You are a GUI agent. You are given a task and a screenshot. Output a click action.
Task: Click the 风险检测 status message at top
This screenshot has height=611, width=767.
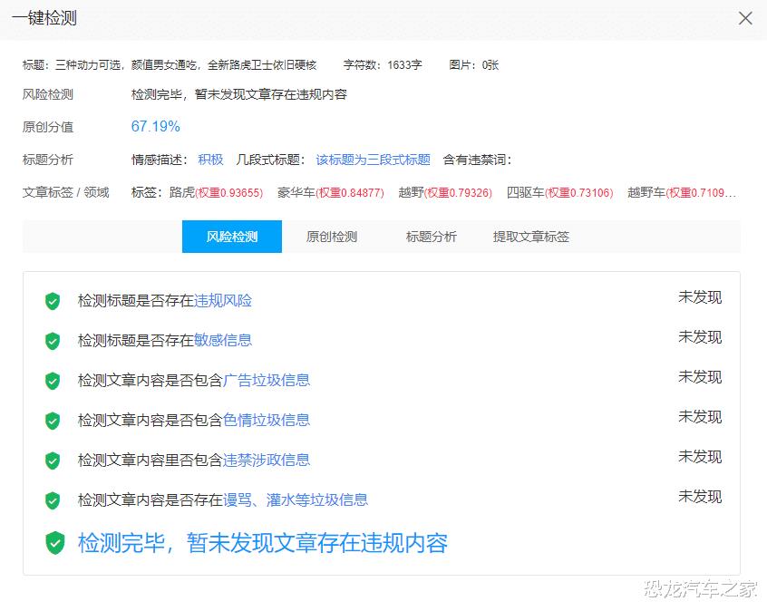point(238,94)
